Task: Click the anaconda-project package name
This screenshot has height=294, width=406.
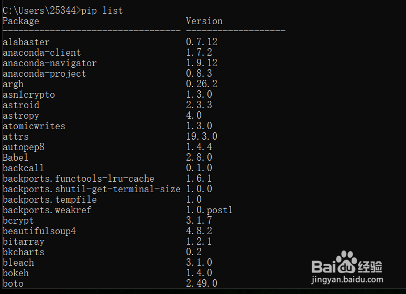Action: pos(45,73)
